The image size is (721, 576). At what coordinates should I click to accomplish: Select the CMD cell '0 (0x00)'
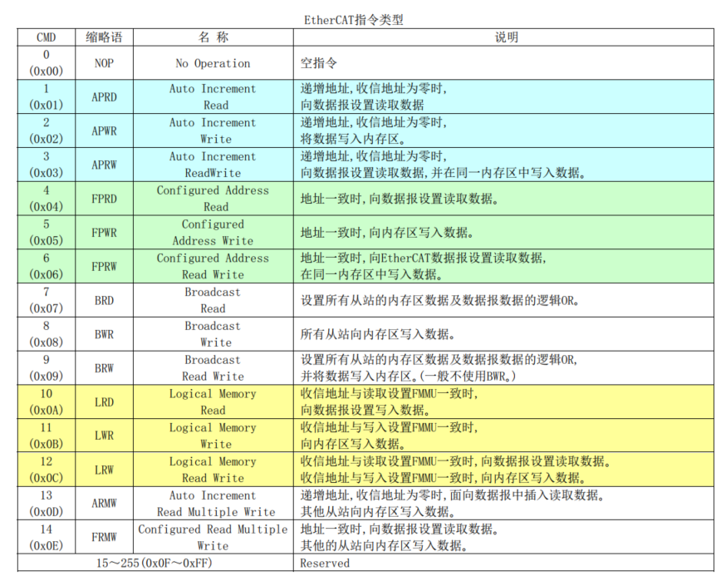coord(46,63)
